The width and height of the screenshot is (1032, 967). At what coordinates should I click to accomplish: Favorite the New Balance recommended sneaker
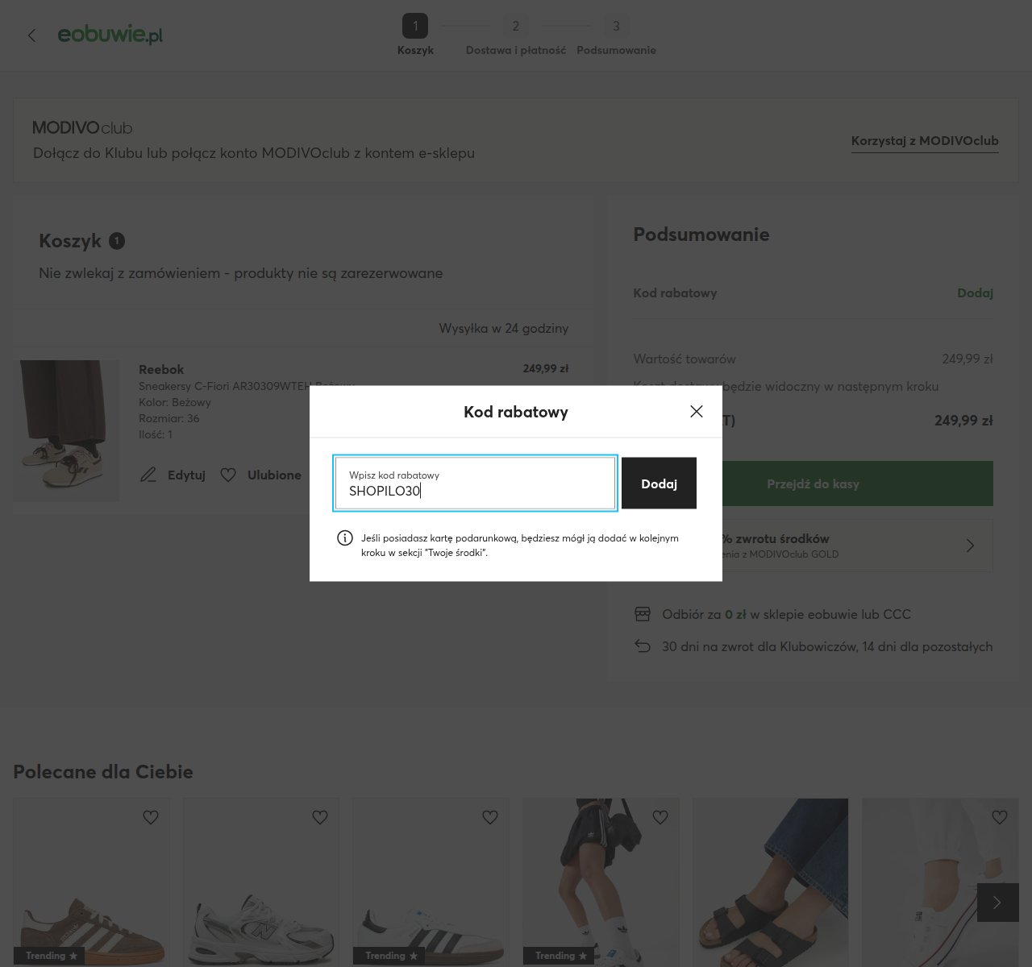click(320, 817)
